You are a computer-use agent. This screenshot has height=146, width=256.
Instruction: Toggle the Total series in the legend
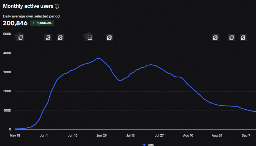tap(148, 145)
